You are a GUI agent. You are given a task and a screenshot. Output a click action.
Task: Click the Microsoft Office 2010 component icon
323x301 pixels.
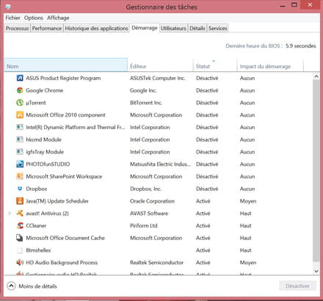coord(20,115)
